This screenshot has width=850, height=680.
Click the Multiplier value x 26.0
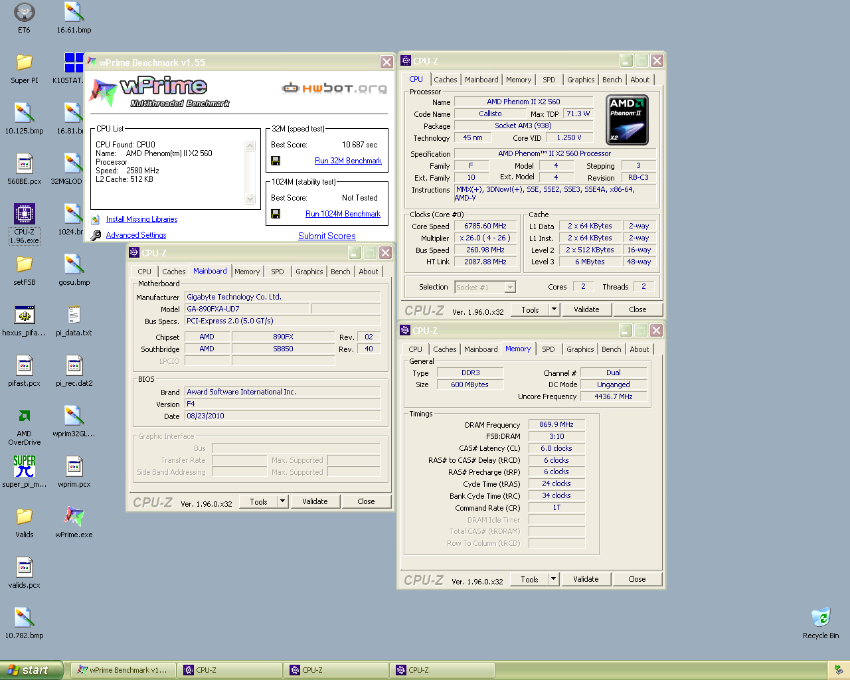coord(485,238)
